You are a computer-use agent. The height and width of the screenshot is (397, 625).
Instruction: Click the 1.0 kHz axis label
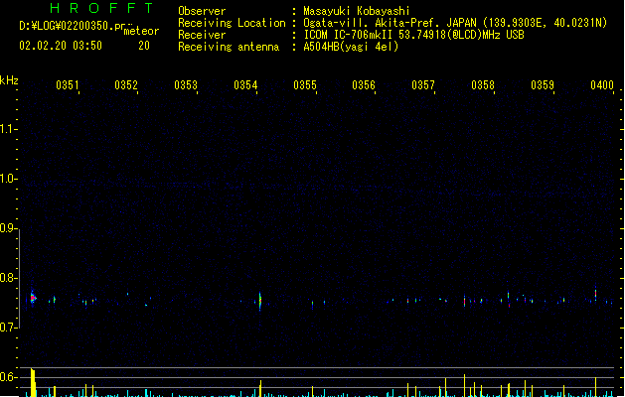point(8,179)
